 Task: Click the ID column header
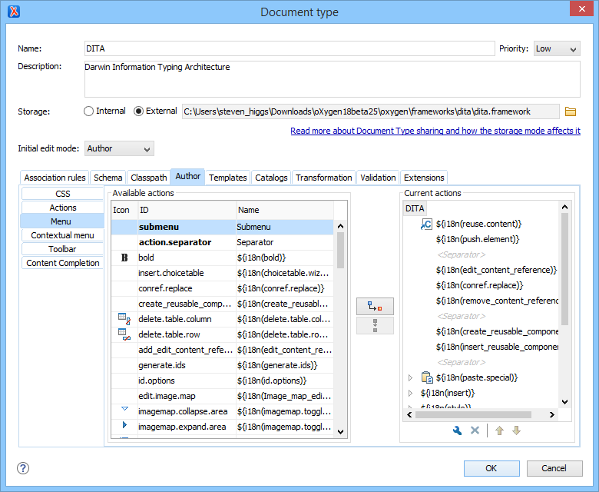(187, 210)
